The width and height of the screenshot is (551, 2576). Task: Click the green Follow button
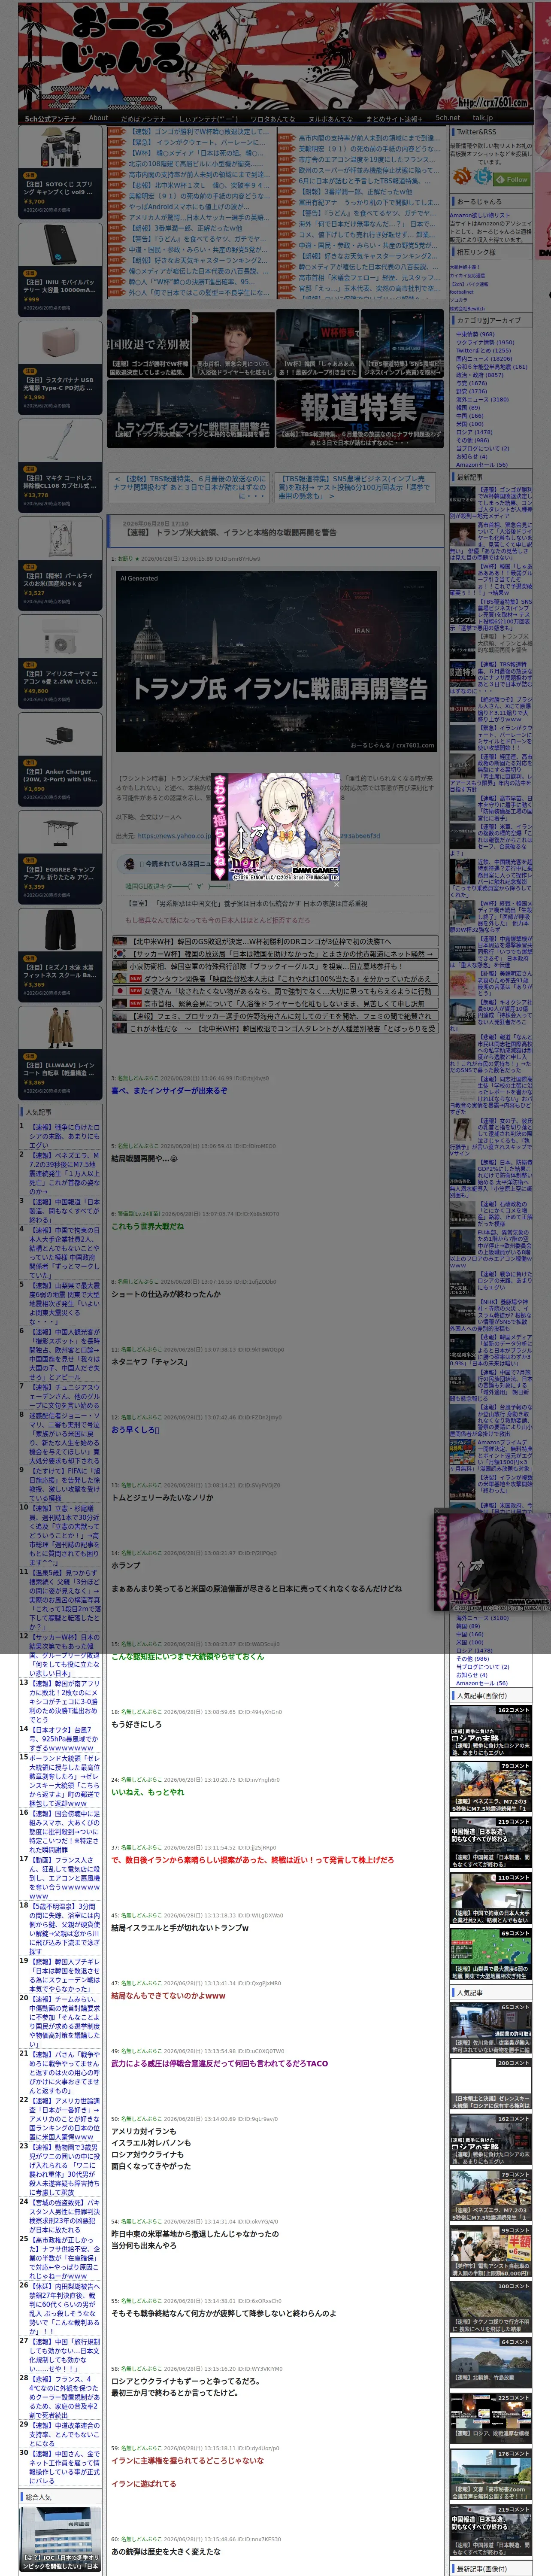point(513,179)
